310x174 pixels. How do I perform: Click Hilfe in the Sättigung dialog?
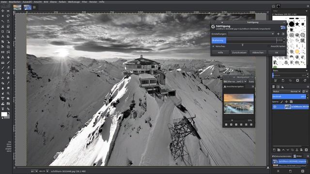220,53
